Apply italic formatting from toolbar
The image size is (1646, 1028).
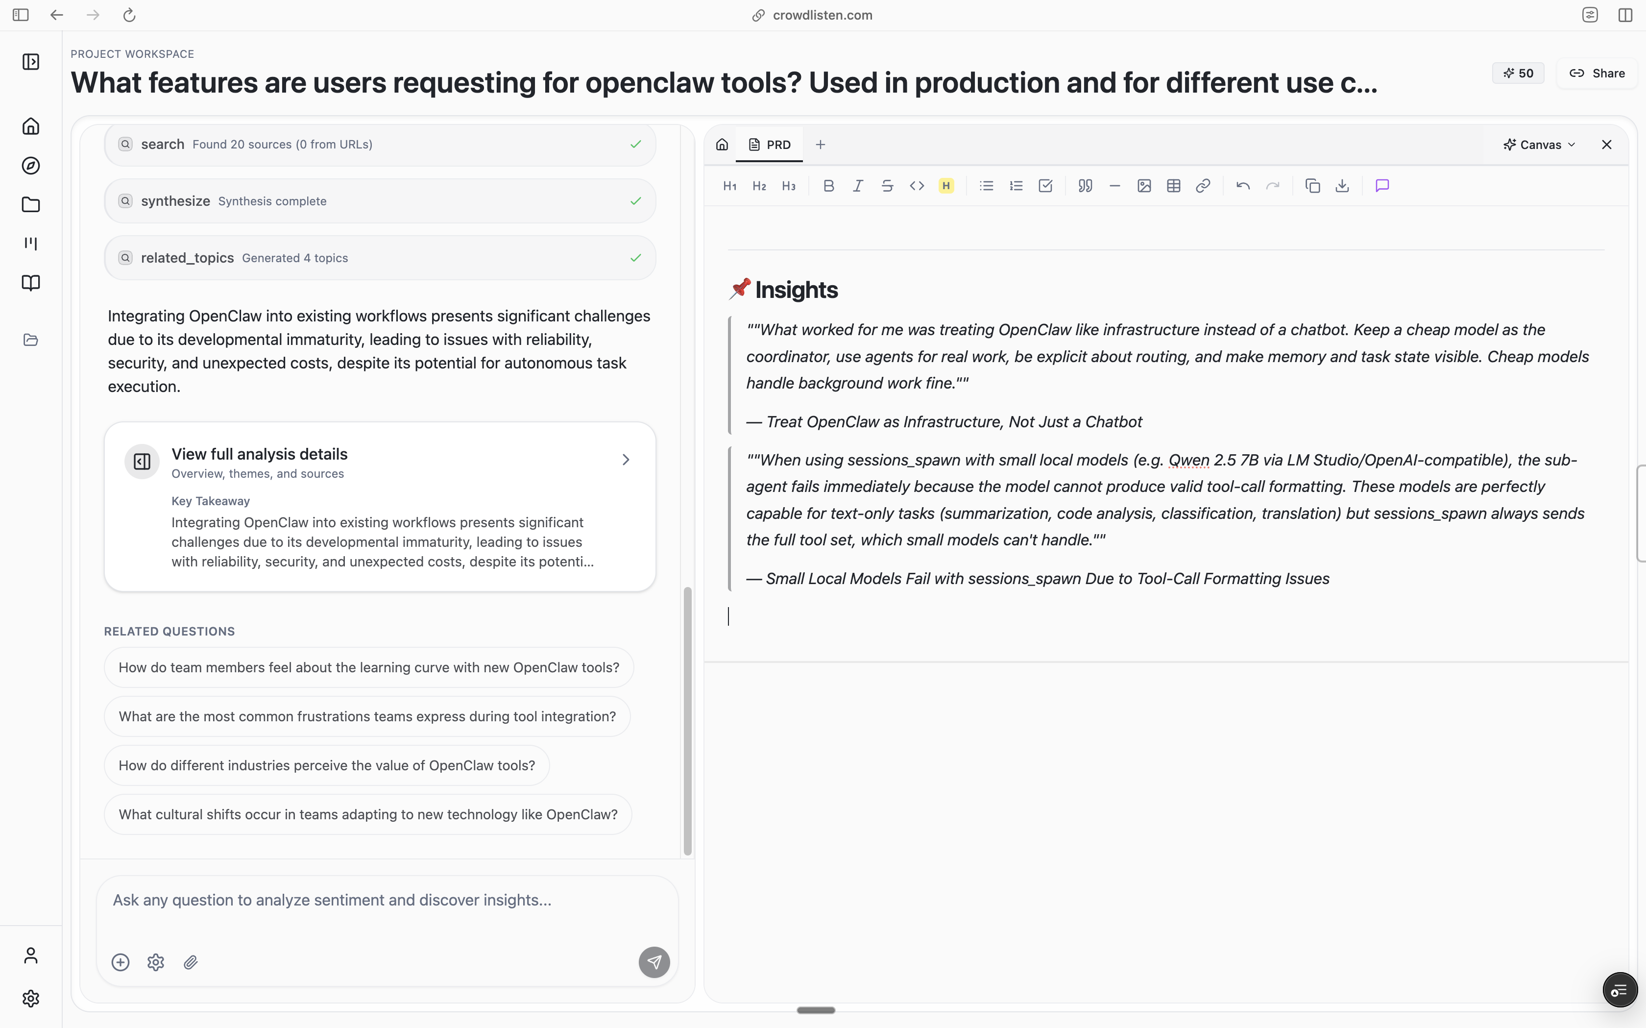click(x=858, y=186)
